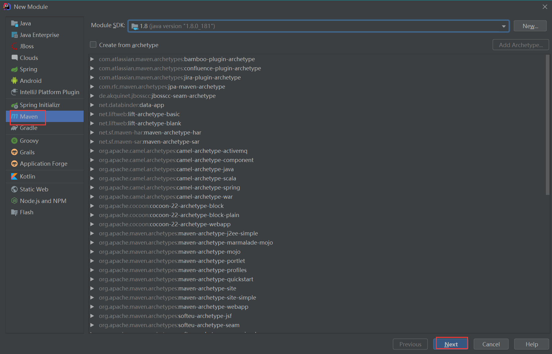
Task: Click the Maven 'm' icon
Action: (14, 116)
